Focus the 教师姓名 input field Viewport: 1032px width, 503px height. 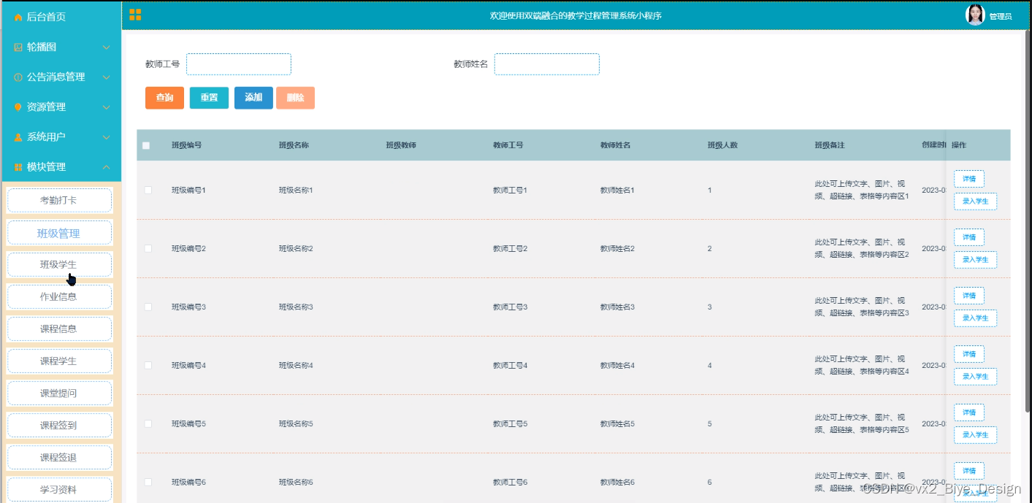point(547,64)
